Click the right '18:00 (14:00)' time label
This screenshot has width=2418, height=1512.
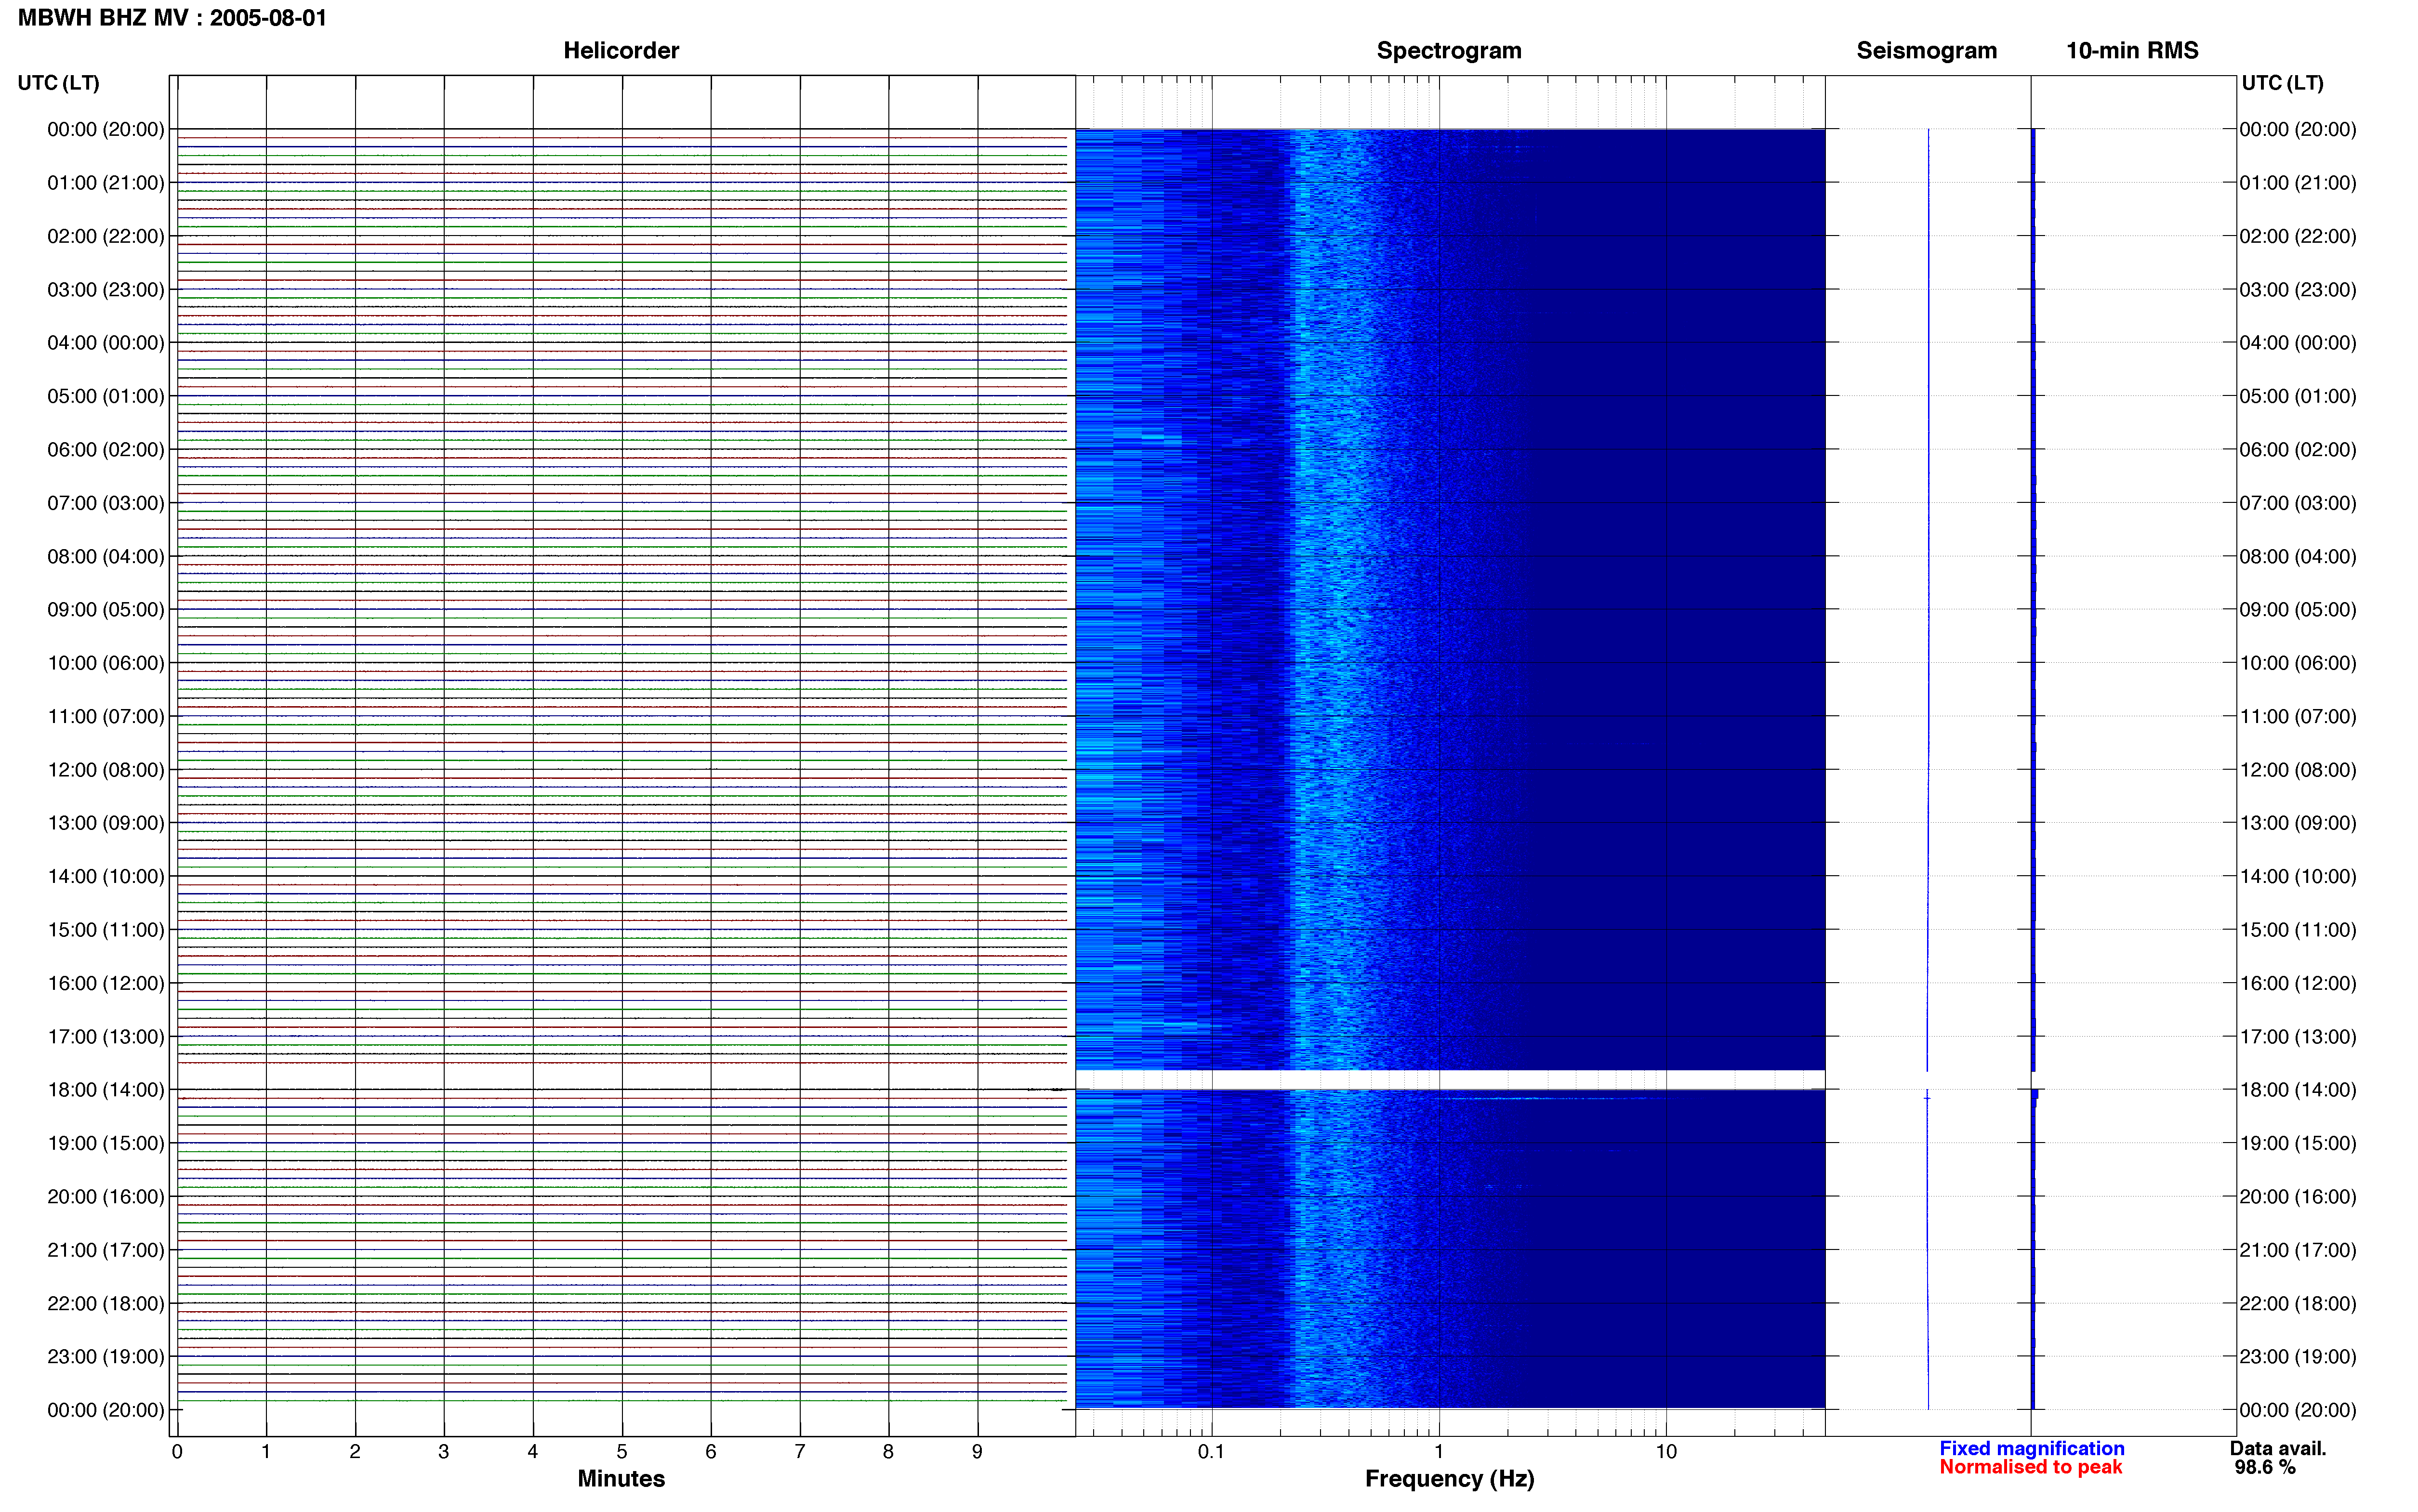(2298, 1090)
